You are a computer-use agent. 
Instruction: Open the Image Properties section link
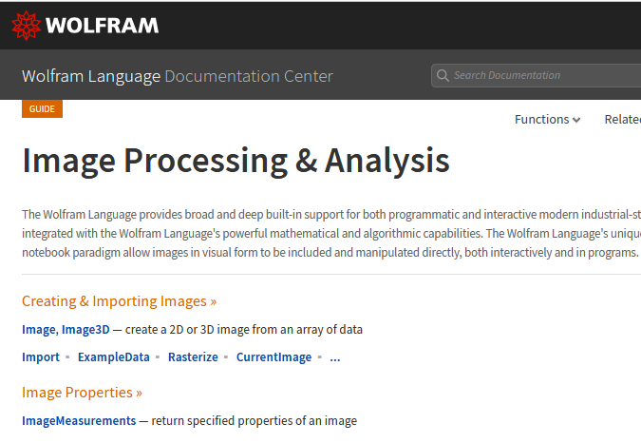coord(82,392)
